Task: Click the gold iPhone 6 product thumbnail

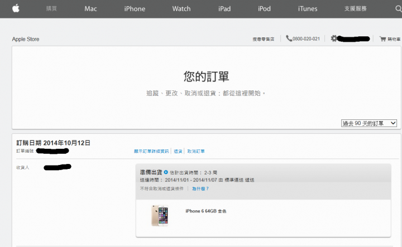Action: (x=160, y=215)
